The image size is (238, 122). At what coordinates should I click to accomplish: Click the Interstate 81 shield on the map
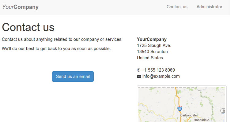click(180, 108)
